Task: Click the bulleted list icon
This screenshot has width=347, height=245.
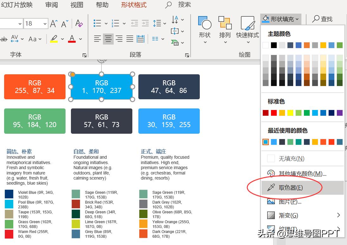Action: [97, 23]
